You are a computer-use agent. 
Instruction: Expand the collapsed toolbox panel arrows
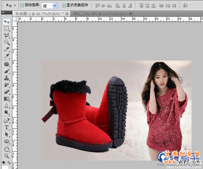tap(3, 13)
